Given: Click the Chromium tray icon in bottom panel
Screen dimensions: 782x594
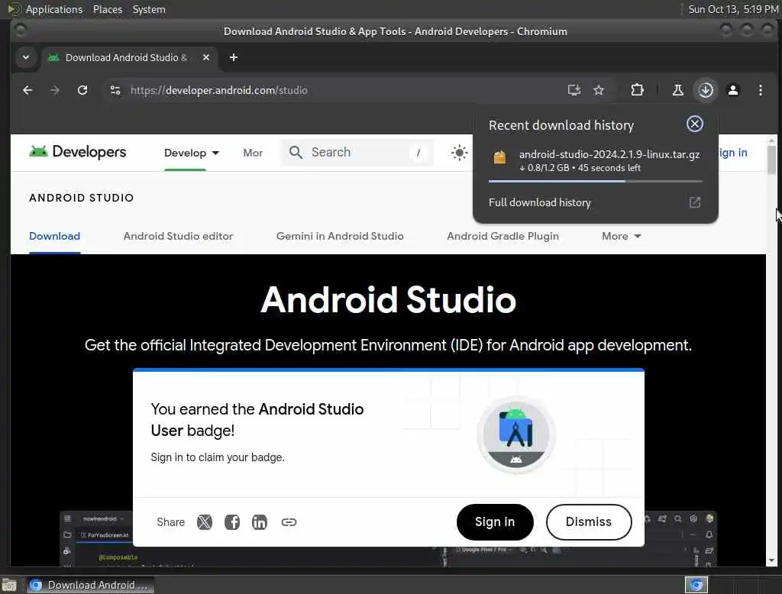Looking at the screenshot, I should pos(696,585).
